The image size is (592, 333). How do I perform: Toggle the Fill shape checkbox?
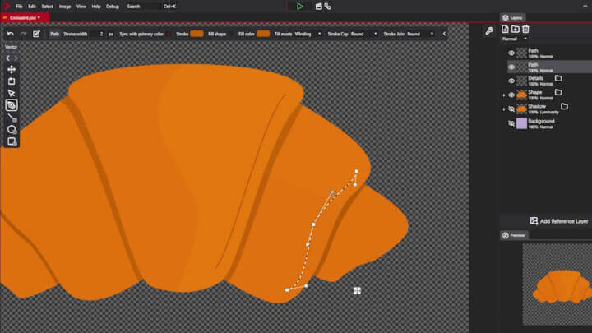click(x=230, y=34)
